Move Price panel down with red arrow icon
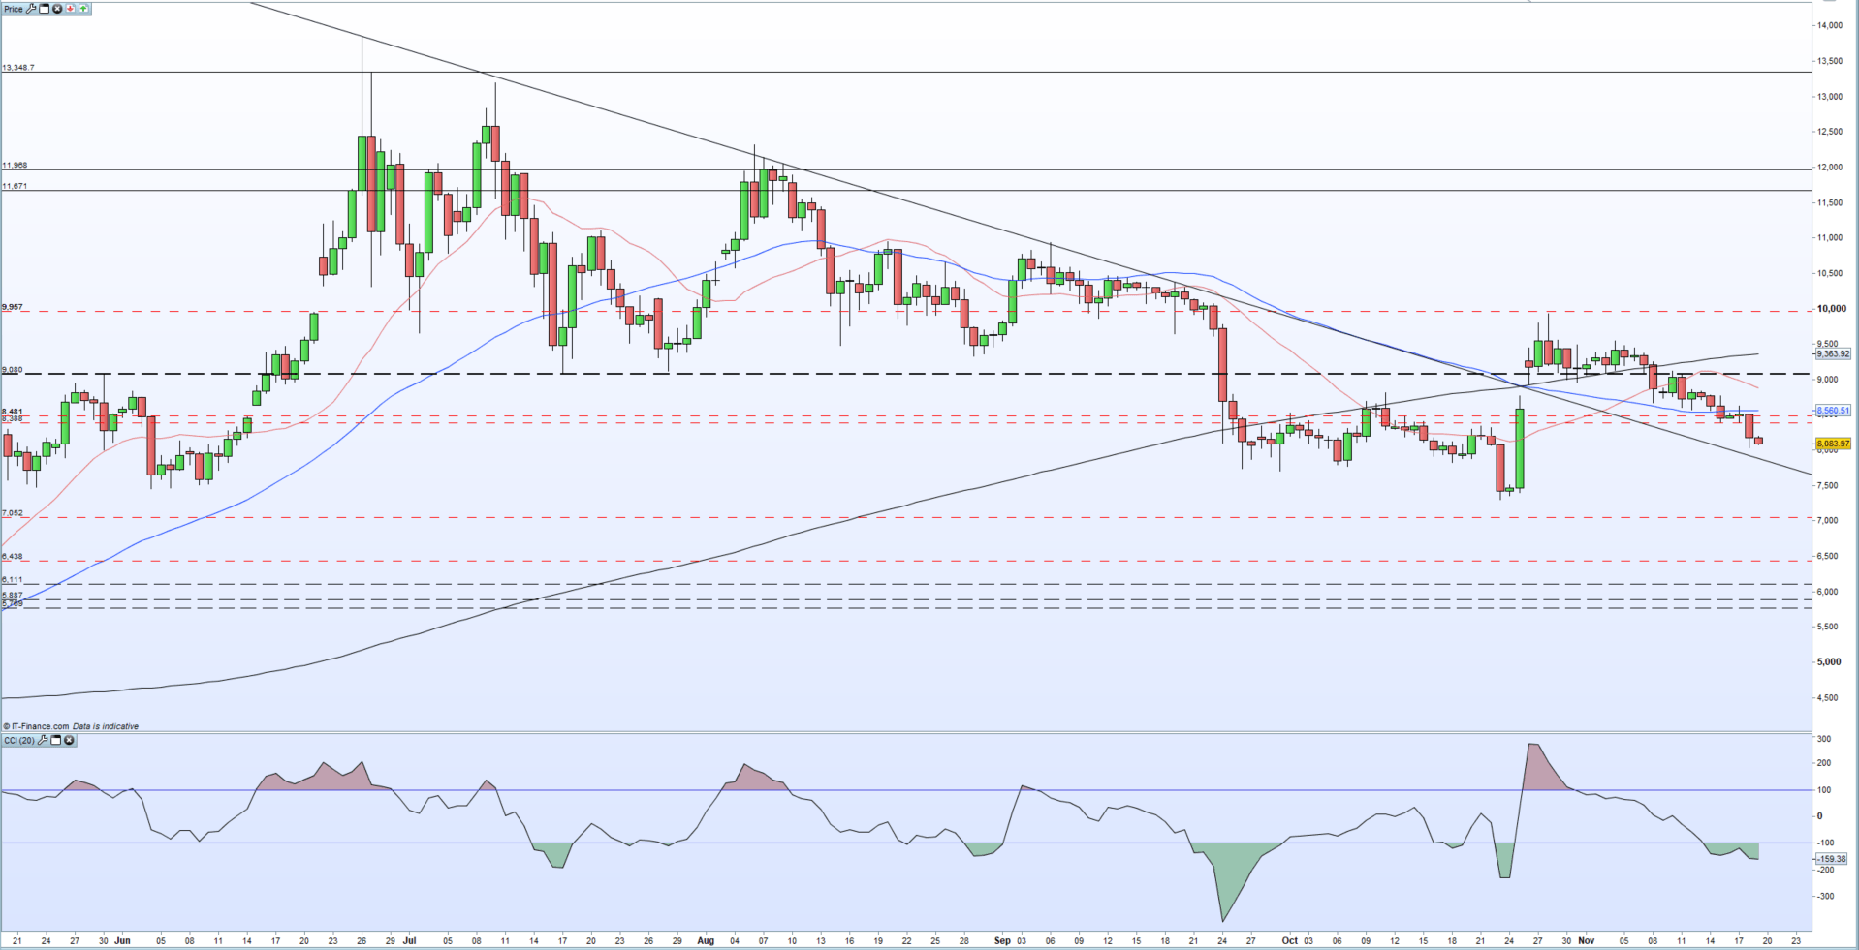 tap(70, 9)
